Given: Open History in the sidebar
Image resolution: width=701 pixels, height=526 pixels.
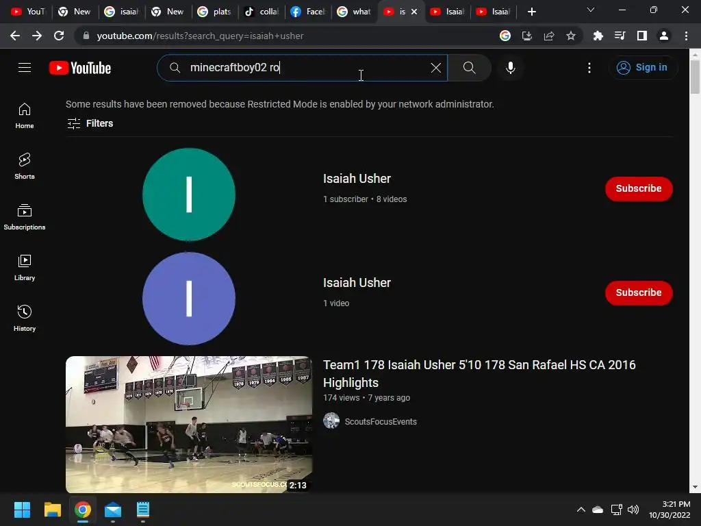Looking at the screenshot, I should (25, 318).
